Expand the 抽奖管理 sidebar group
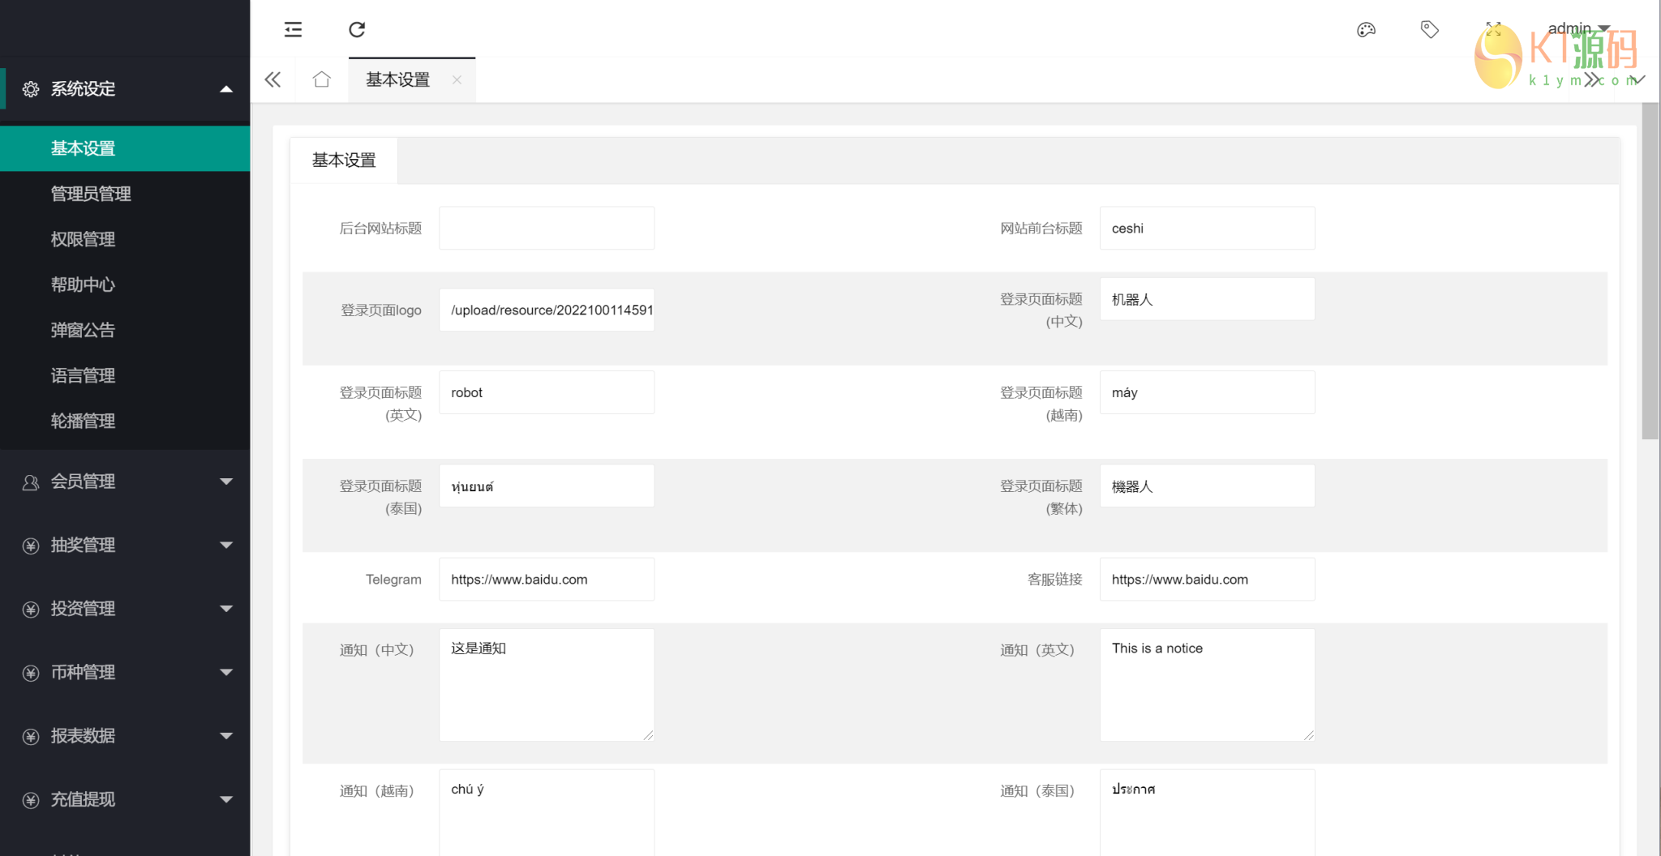The image size is (1661, 856). pos(125,546)
